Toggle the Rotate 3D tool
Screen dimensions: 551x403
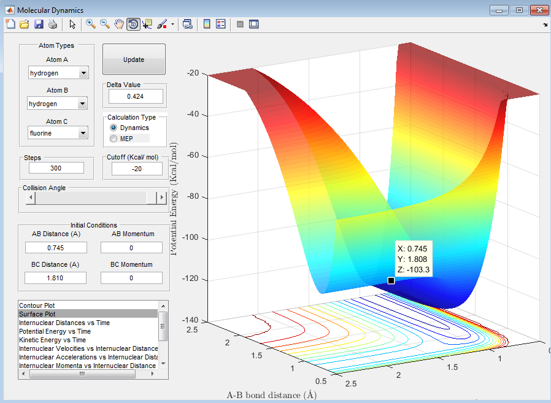133,24
